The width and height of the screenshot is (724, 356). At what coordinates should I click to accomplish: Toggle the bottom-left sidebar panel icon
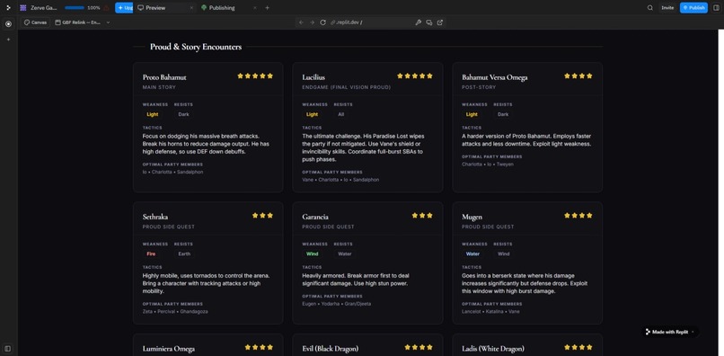coord(8,349)
